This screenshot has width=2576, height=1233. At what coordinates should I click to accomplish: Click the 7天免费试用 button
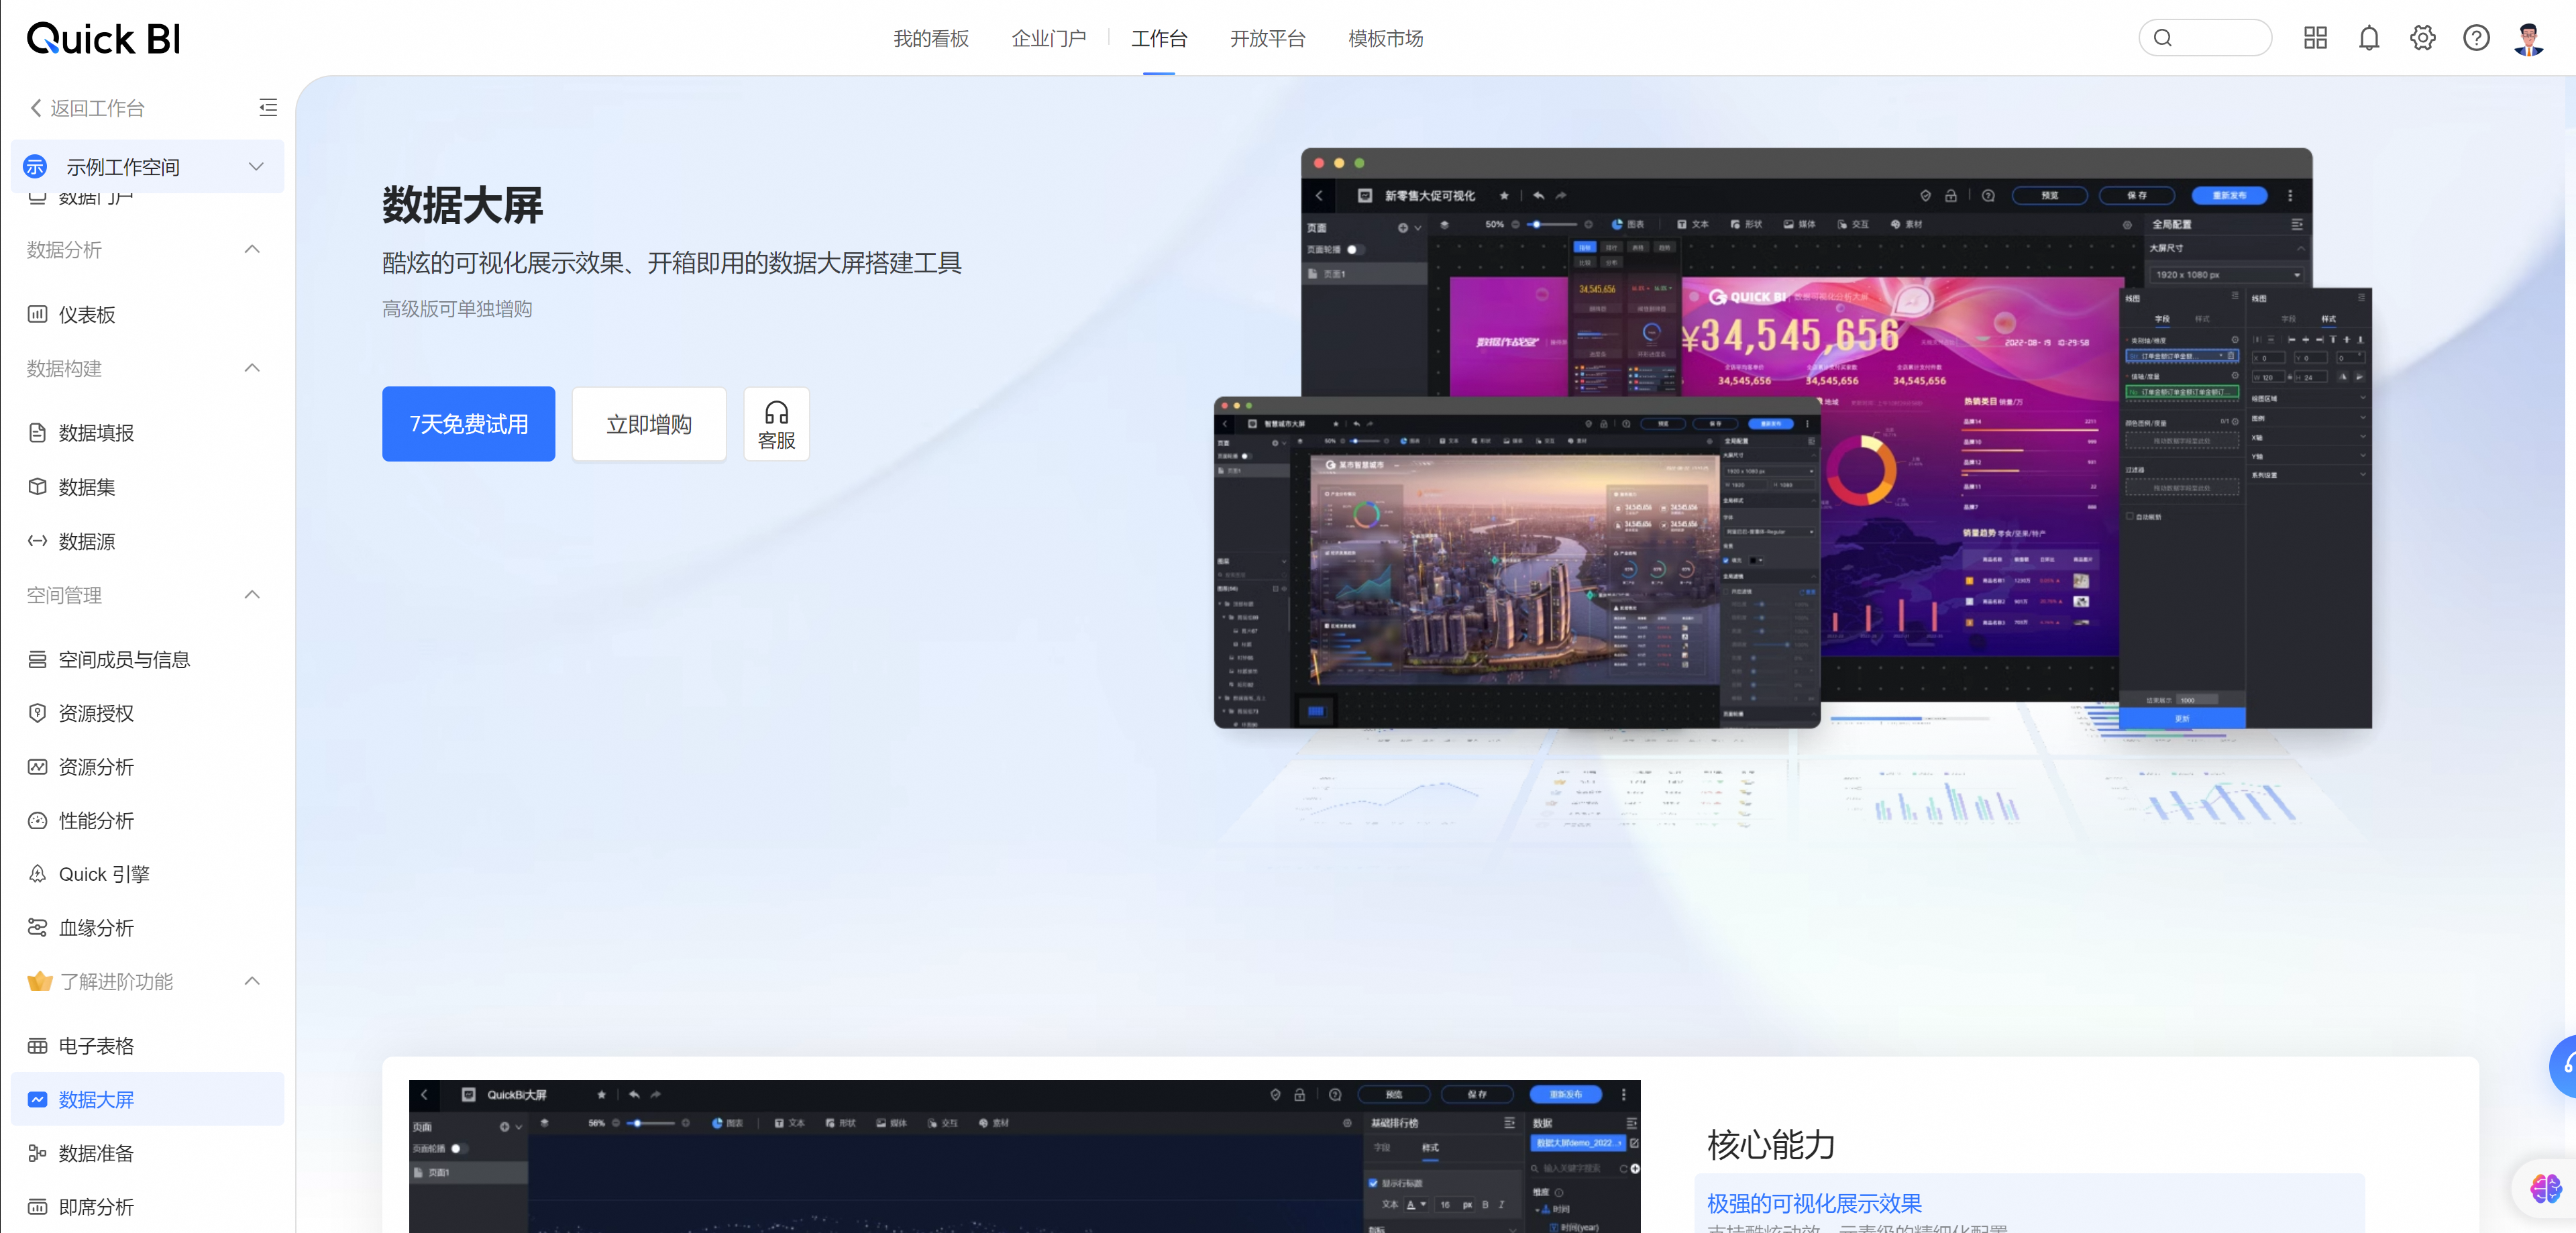click(468, 424)
